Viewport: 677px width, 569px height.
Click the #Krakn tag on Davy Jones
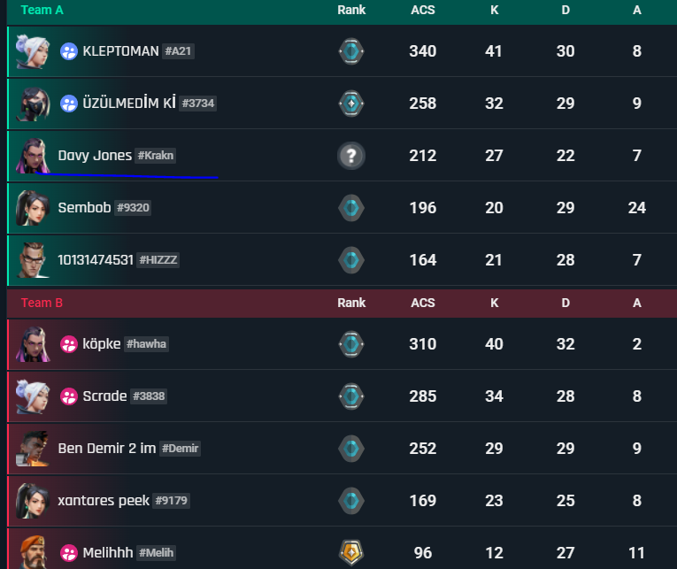[x=156, y=156]
